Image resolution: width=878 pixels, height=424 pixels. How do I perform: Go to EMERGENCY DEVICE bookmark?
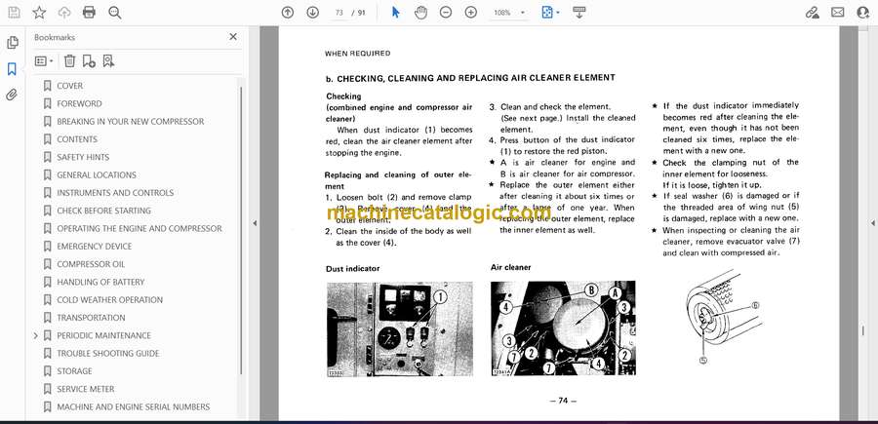pyautogui.click(x=94, y=247)
